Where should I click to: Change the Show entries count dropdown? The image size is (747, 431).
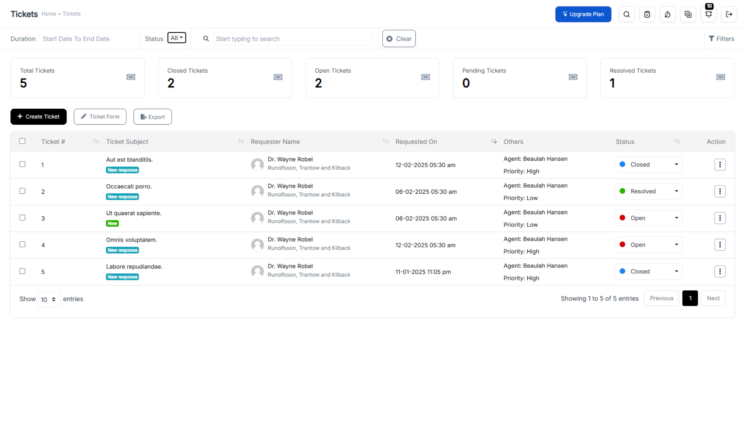pyautogui.click(x=49, y=300)
